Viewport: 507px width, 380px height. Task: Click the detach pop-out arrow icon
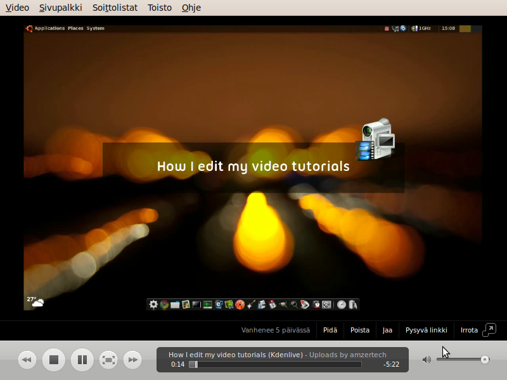pos(489,329)
